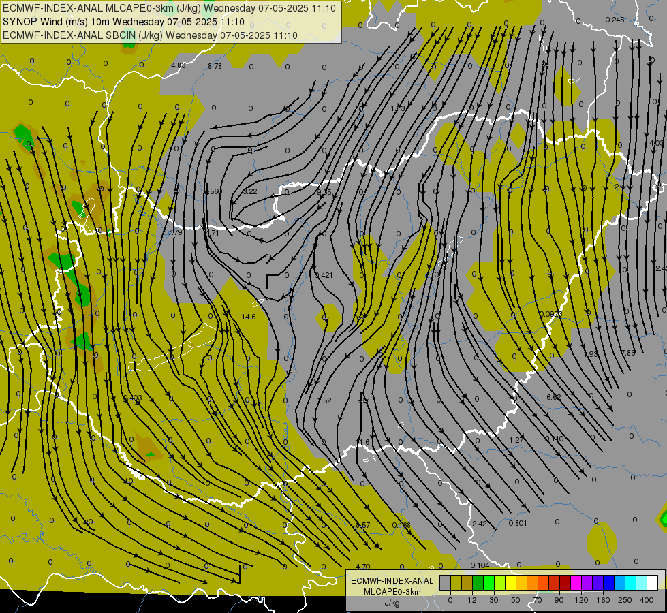
Task: Click the map value '9.35'
Action: point(324,192)
